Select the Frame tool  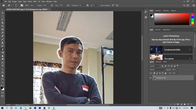[x=2, y=29]
